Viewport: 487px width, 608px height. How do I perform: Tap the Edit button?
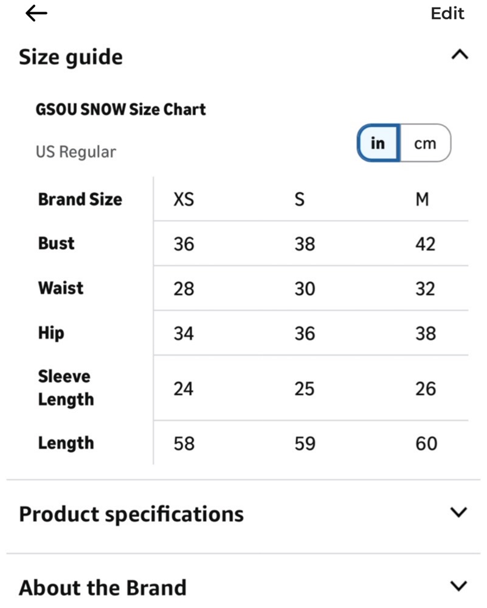click(x=447, y=13)
